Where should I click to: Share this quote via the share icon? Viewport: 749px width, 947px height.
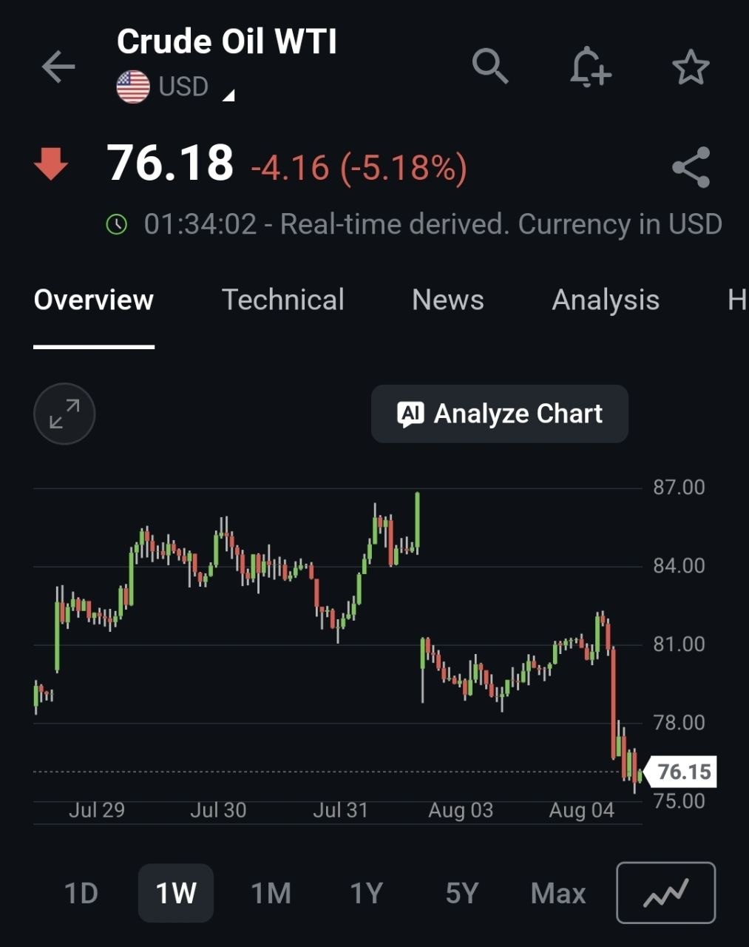(691, 167)
